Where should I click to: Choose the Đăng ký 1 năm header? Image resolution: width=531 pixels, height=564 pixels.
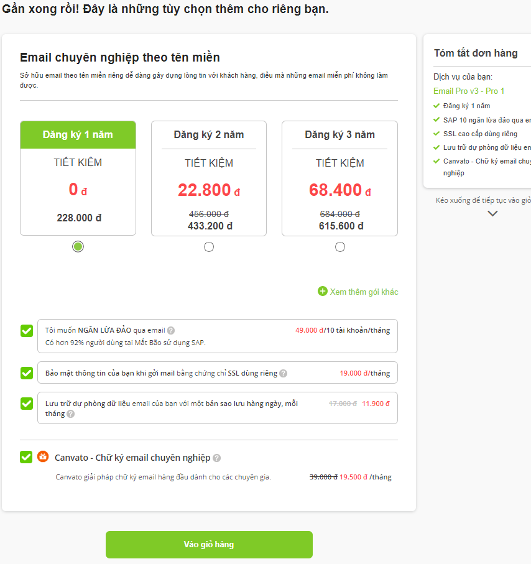pyautogui.click(x=78, y=135)
